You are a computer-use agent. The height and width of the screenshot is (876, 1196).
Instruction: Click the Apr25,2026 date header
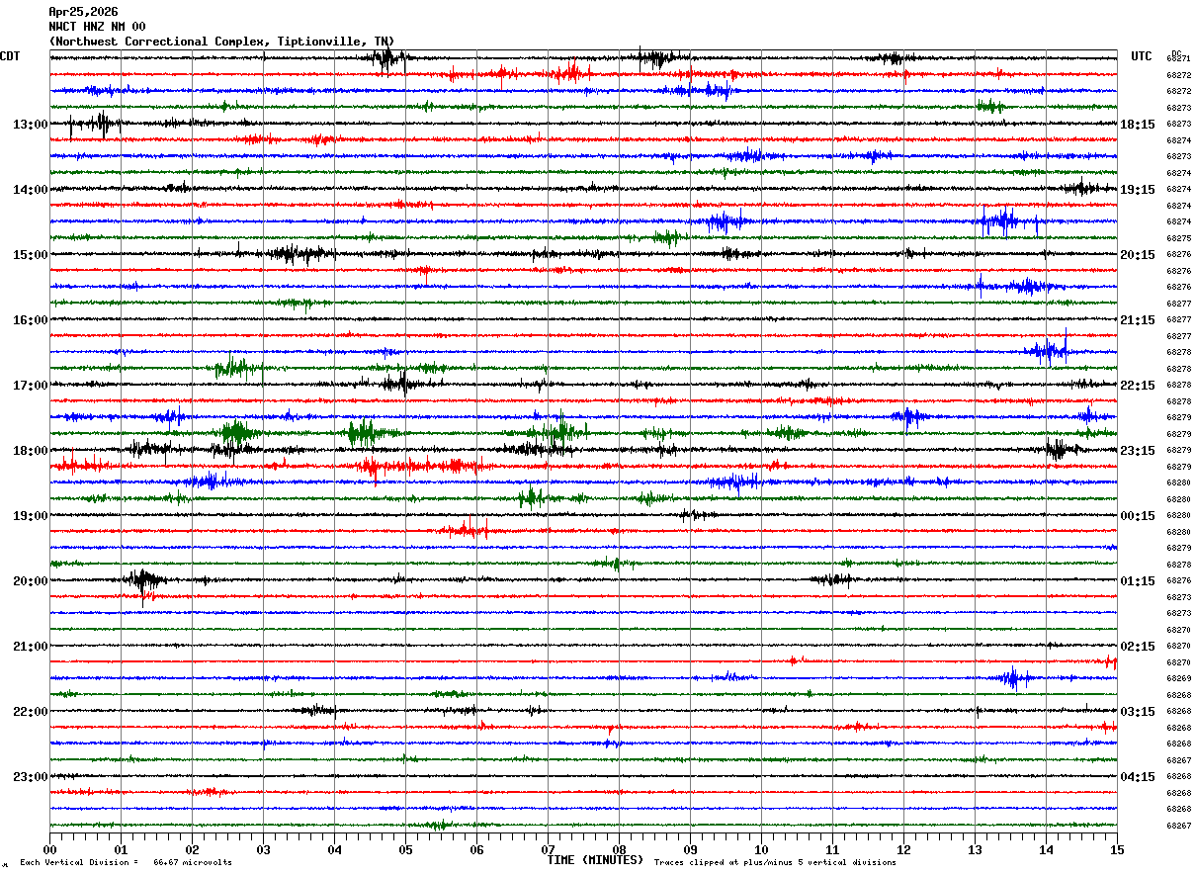point(83,12)
